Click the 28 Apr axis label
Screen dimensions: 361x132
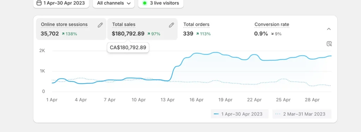[312, 100]
